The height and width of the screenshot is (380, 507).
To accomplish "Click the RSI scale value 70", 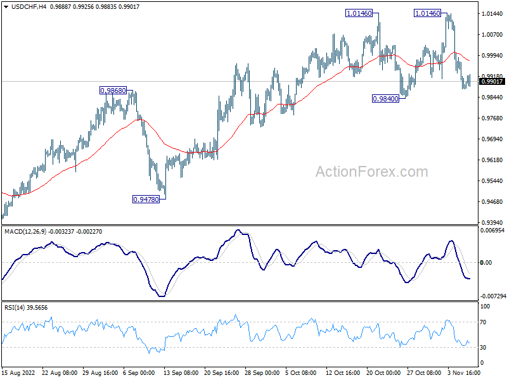I will pyautogui.click(x=483, y=322).
